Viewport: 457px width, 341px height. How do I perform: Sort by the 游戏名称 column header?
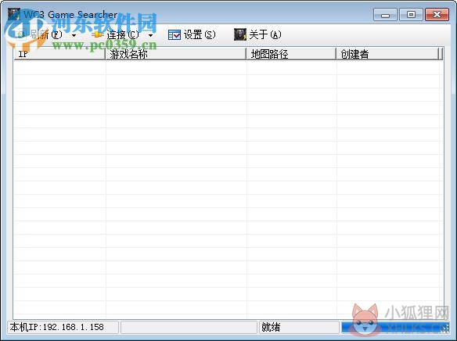pos(176,54)
